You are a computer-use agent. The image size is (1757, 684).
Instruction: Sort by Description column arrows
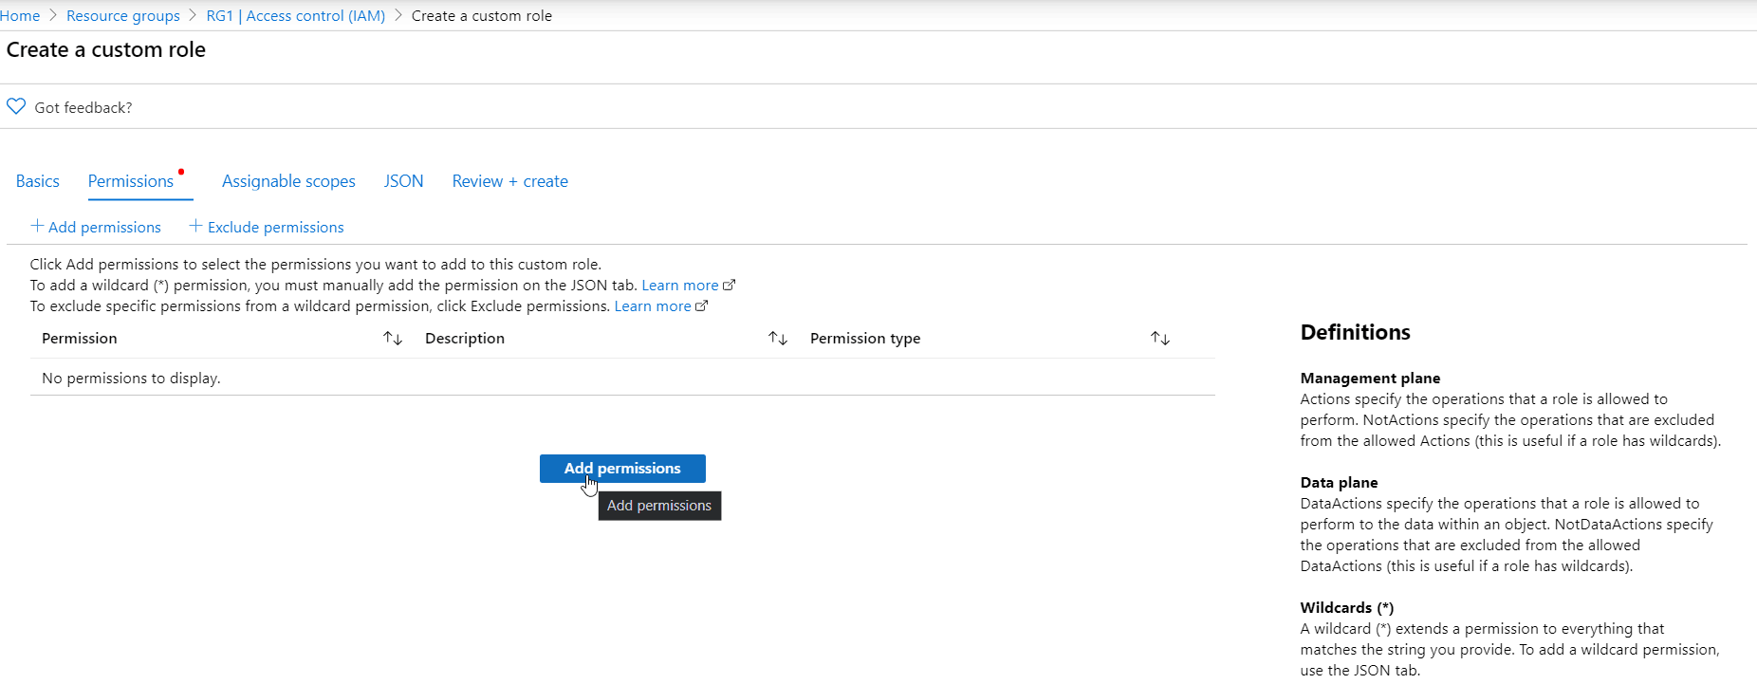(778, 339)
